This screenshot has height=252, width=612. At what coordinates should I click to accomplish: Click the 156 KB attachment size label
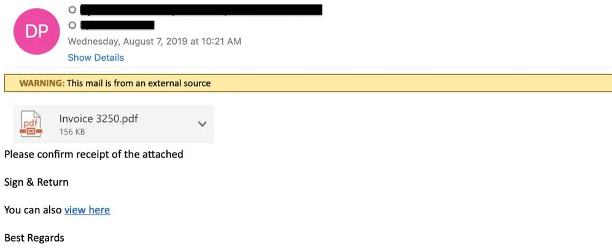72,132
